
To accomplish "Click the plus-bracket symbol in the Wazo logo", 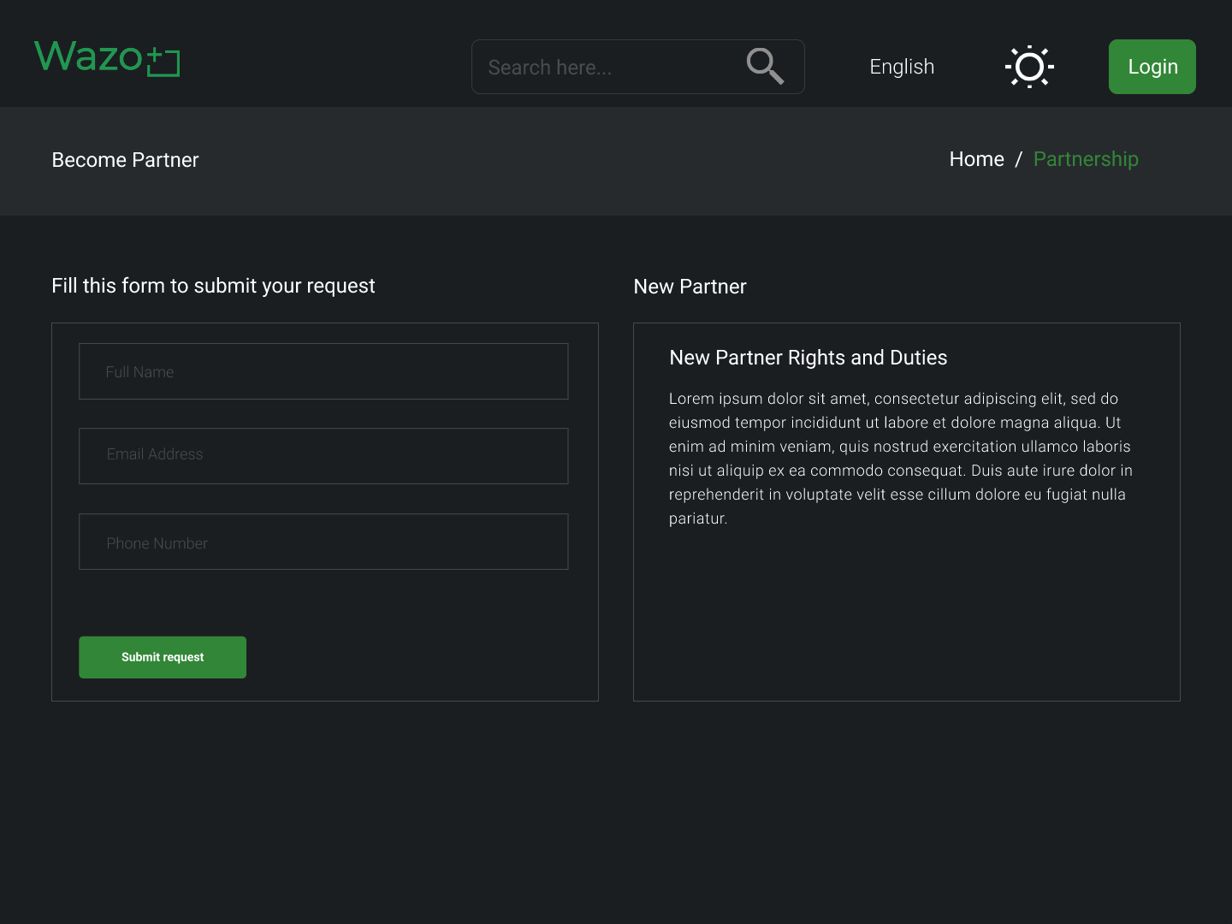I will click(163, 62).
